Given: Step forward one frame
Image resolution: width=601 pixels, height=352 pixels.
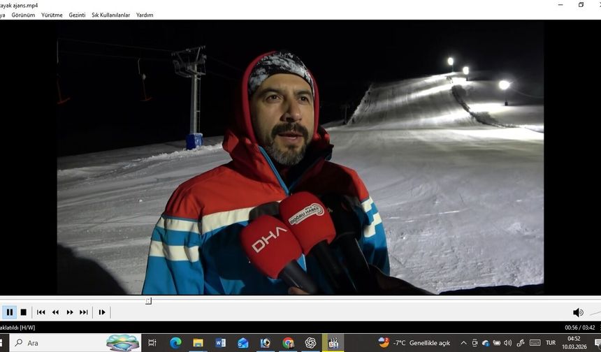Looking at the screenshot, I should click(102, 312).
